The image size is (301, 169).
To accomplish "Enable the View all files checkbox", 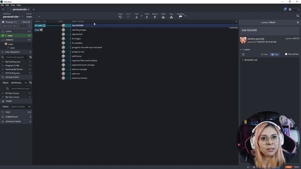I will (286, 54).
